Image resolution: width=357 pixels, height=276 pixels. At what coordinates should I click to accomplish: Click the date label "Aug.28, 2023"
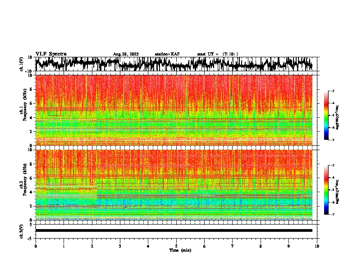point(126,54)
